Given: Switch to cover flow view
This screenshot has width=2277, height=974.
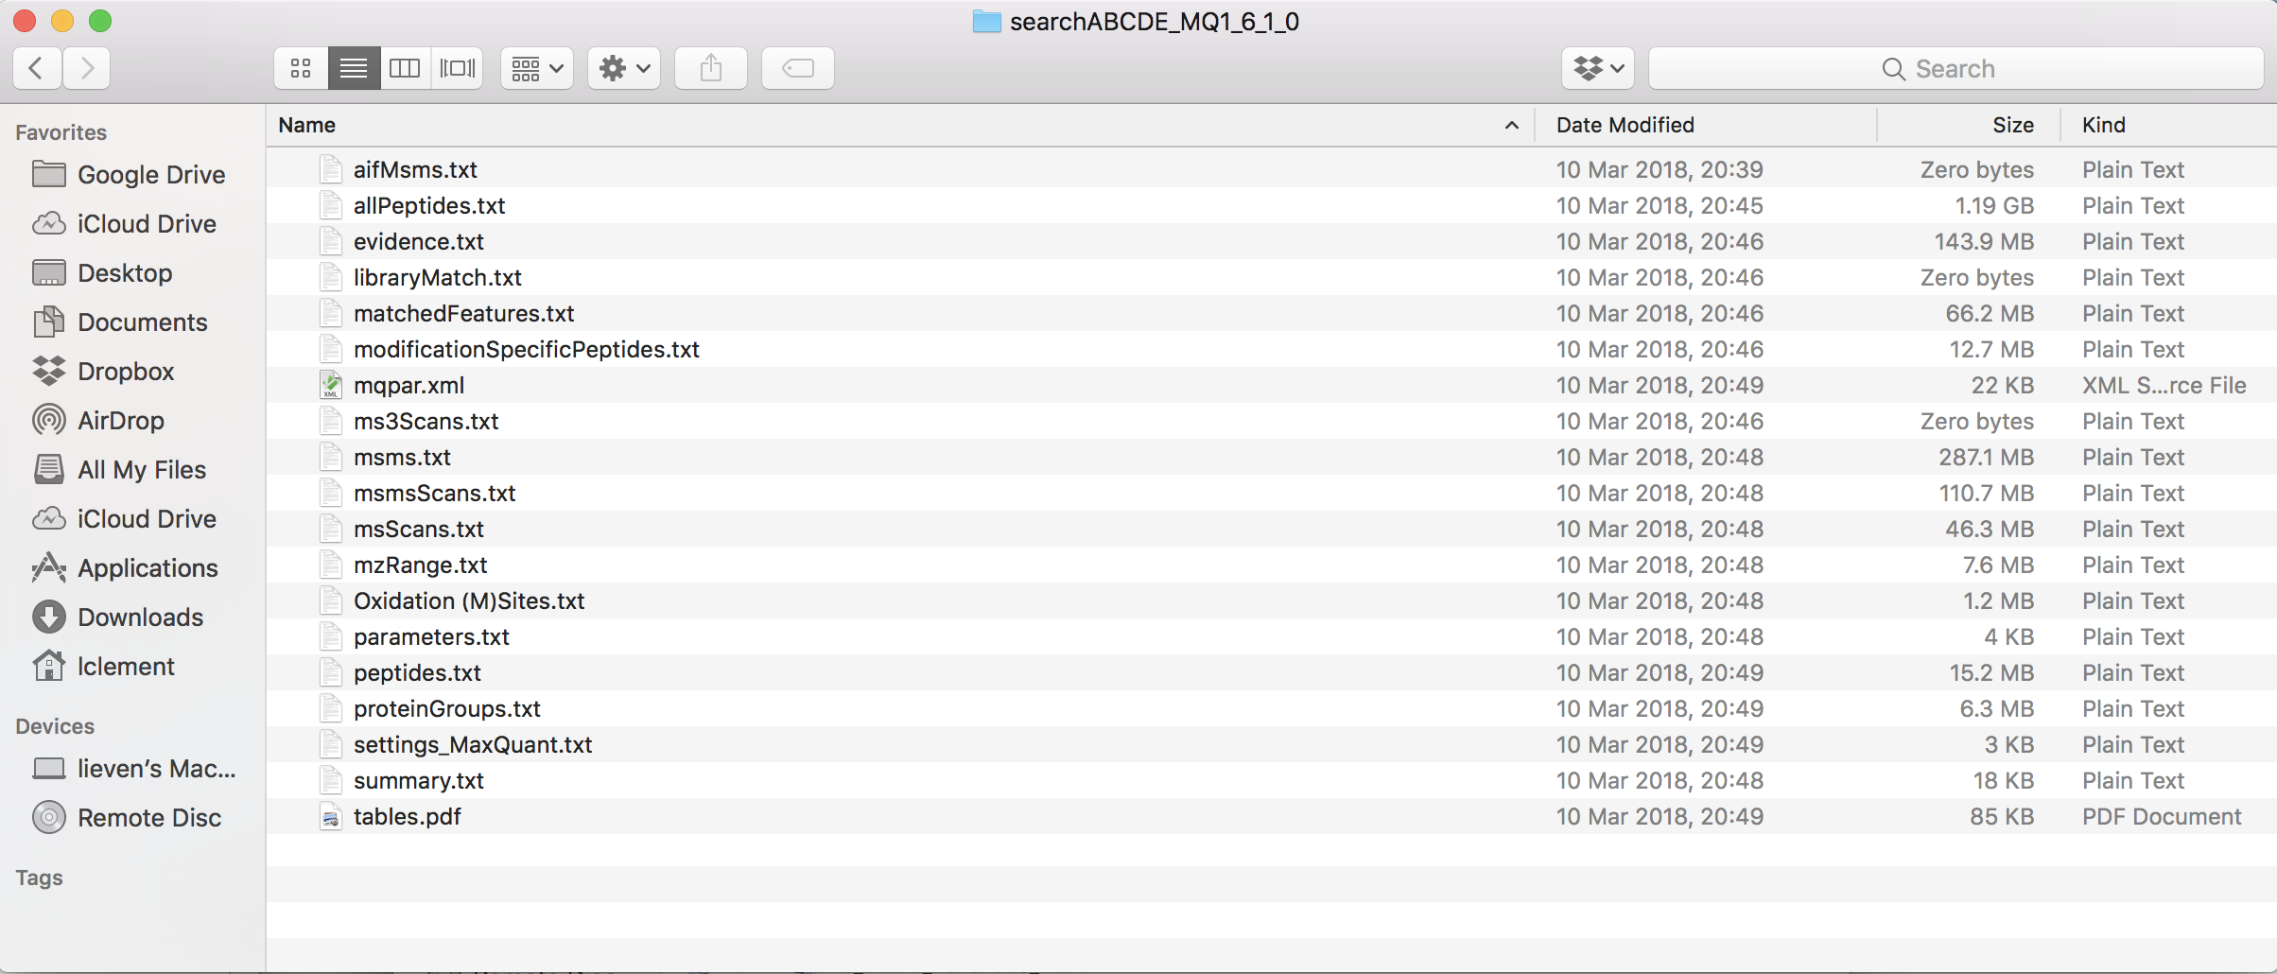Looking at the screenshot, I should click(458, 68).
